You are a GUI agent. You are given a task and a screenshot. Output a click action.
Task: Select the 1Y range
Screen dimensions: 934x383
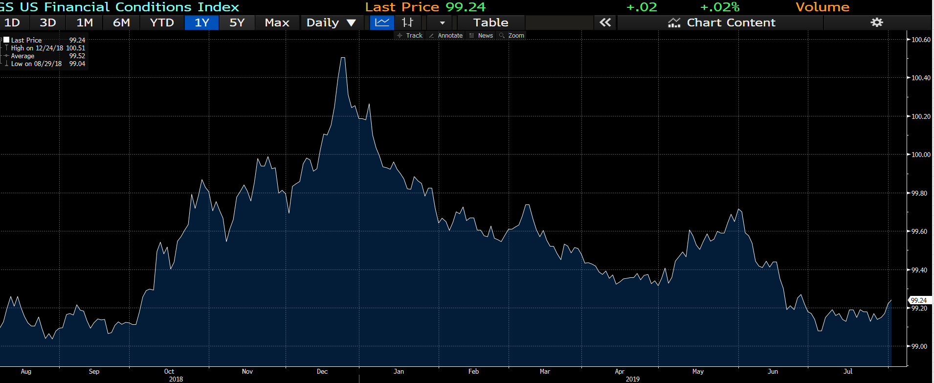pos(202,23)
